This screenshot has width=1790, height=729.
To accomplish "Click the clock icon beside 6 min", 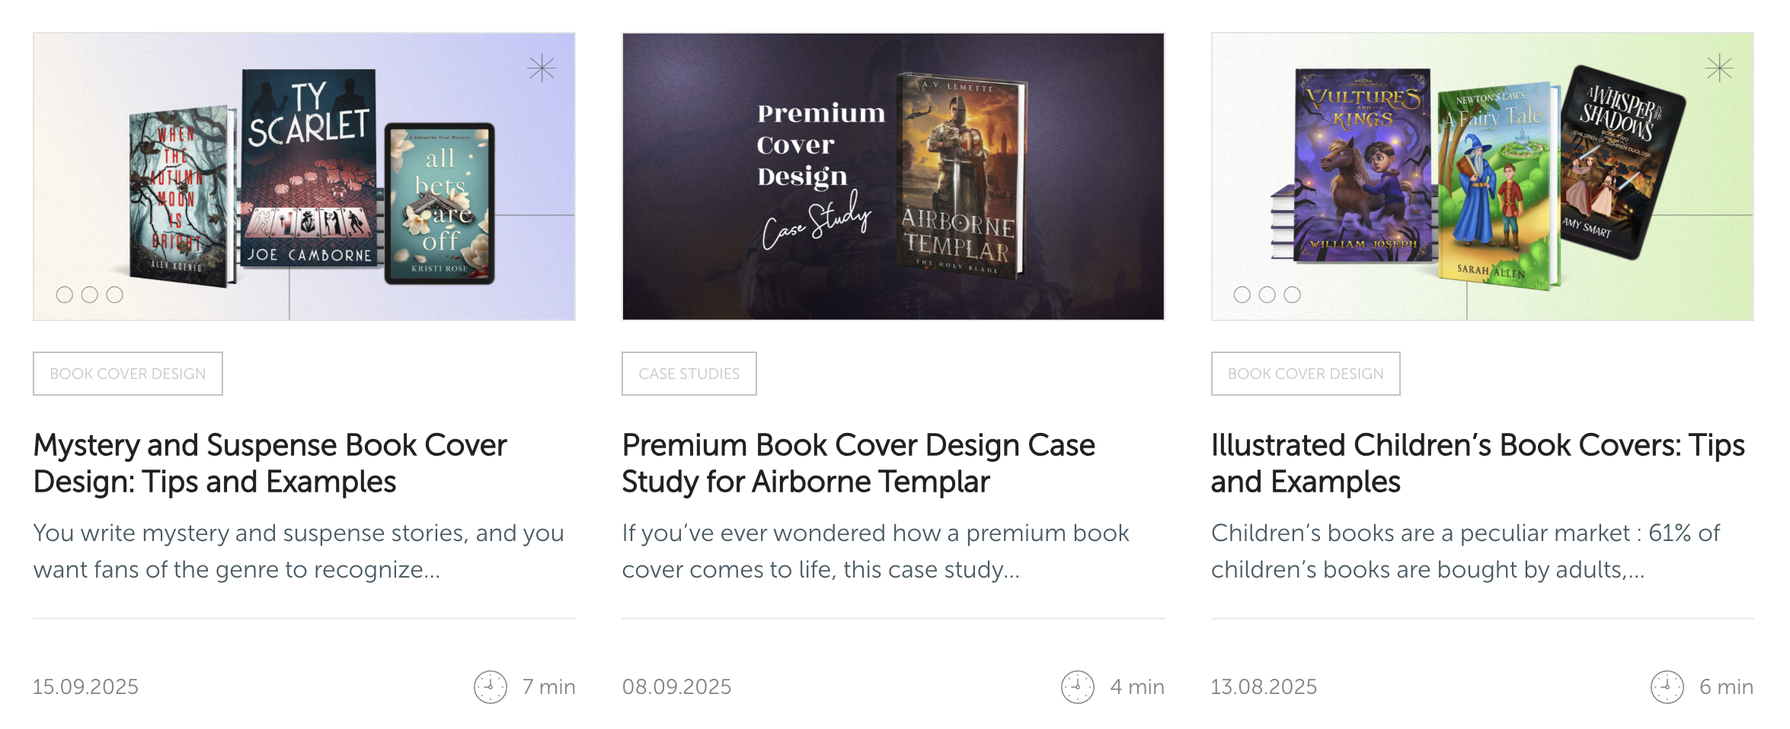I will pos(1667,687).
